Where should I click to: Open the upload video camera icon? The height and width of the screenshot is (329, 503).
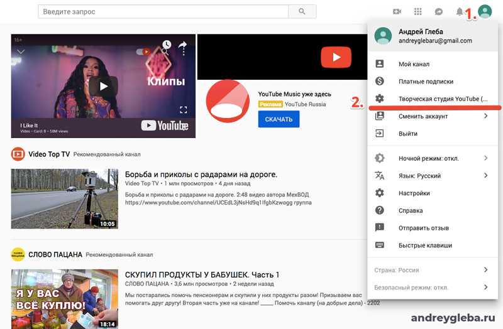tap(397, 11)
